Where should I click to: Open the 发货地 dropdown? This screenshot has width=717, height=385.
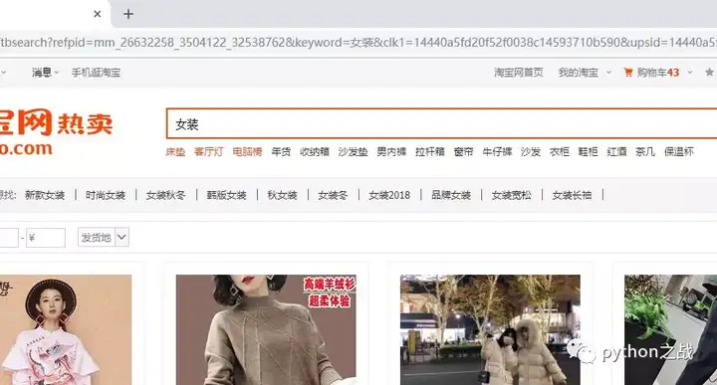coord(104,237)
